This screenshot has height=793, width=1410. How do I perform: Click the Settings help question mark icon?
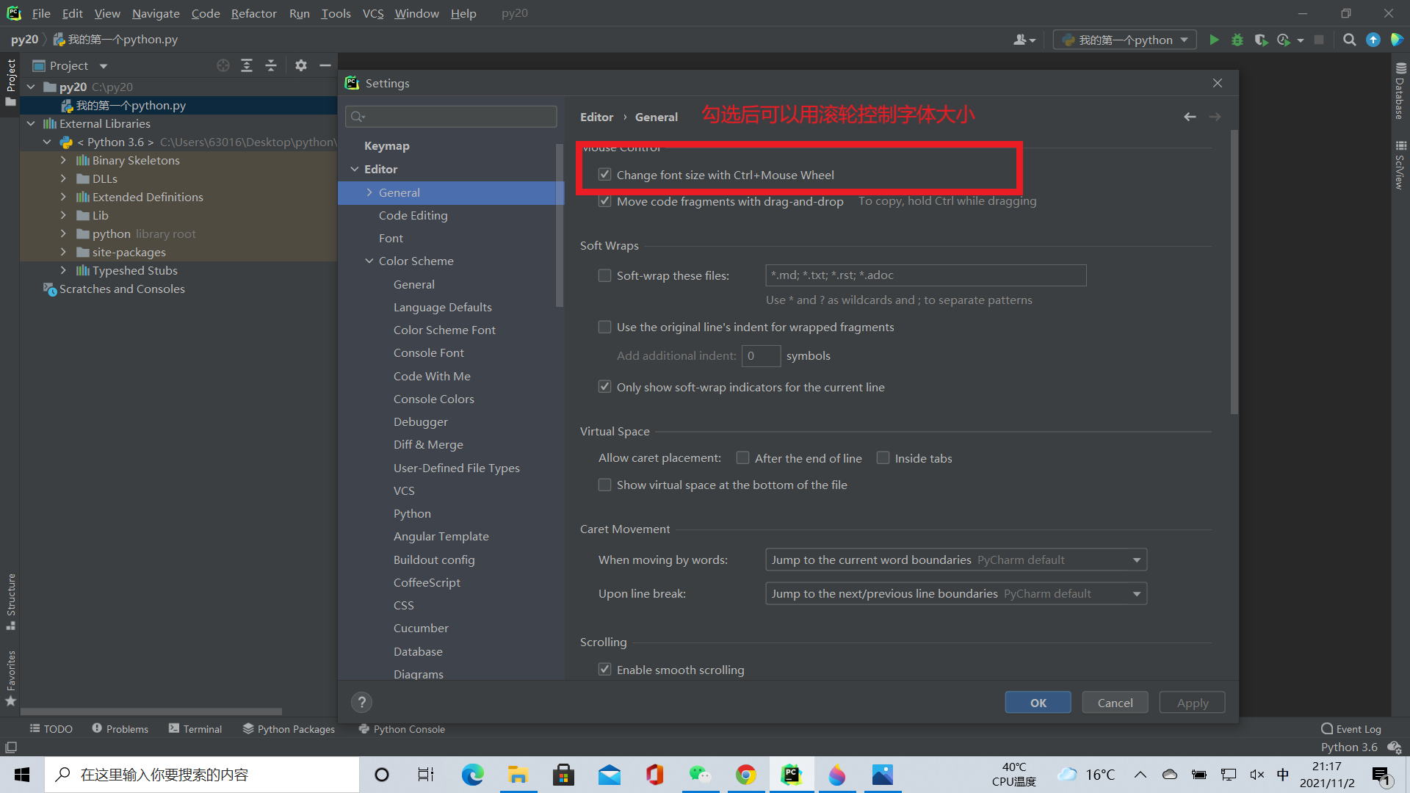click(x=361, y=703)
